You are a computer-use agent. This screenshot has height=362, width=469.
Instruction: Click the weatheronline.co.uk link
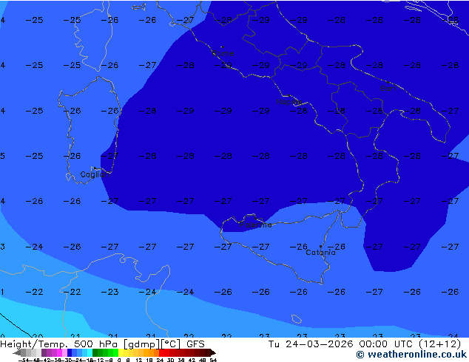tap(411, 355)
